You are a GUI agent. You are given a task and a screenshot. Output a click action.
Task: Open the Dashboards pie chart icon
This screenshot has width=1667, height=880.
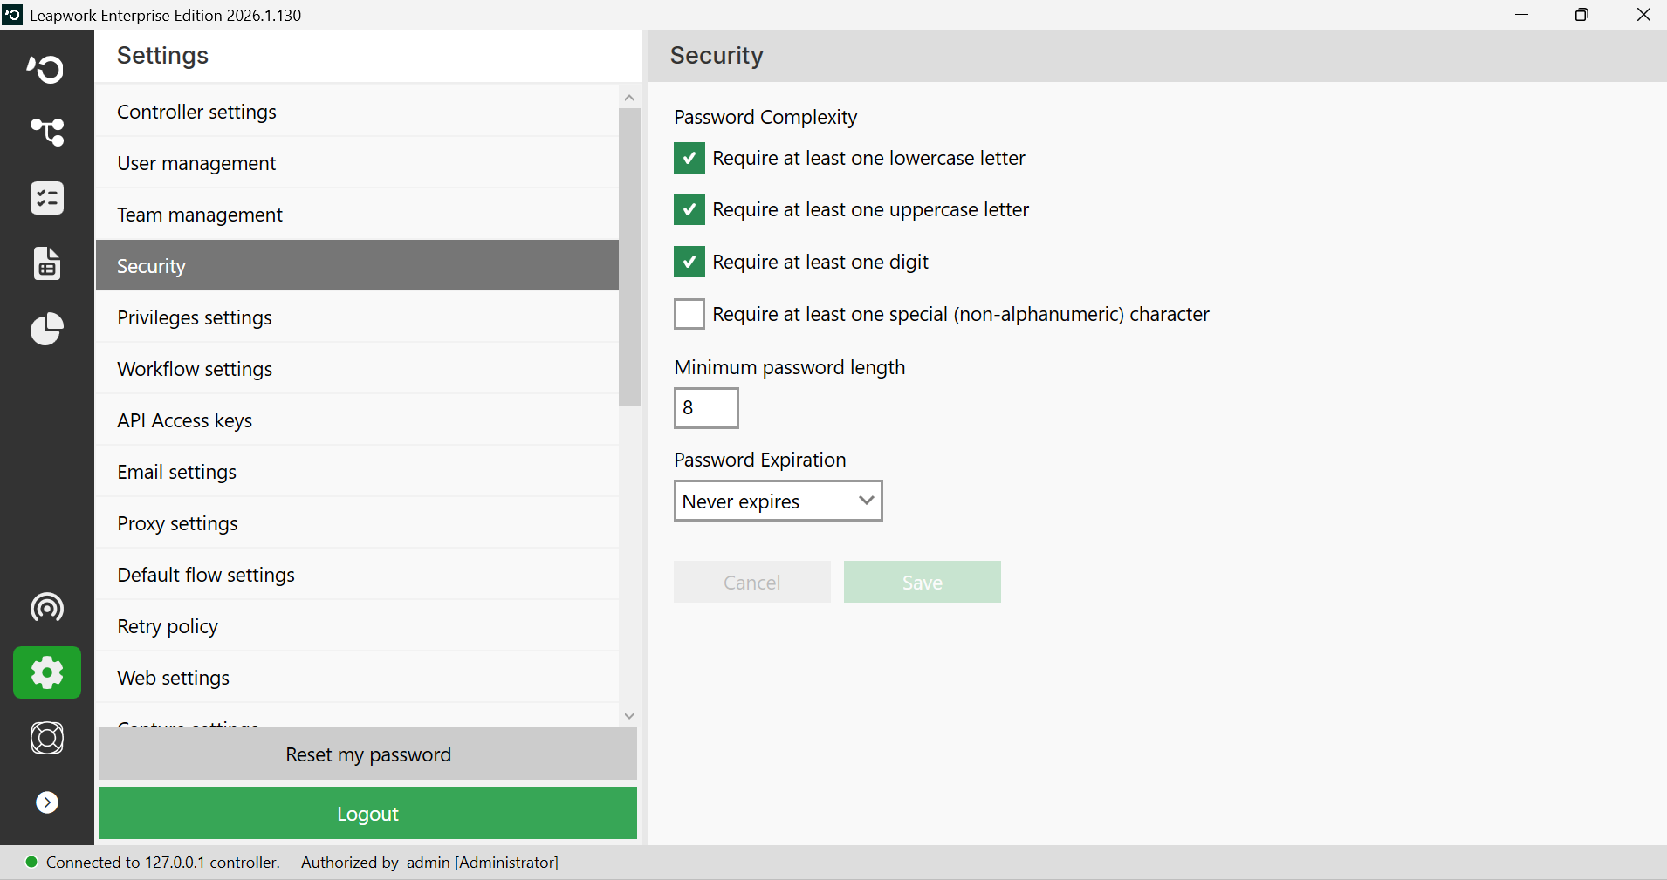pyautogui.click(x=46, y=329)
